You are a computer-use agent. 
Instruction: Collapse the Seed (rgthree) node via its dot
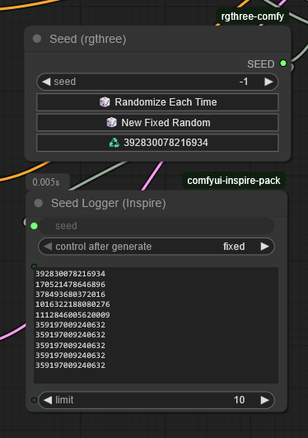coord(37,39)
